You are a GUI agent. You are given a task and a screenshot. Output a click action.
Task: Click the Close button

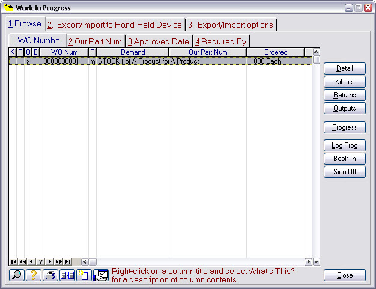pyautogui.click(x=345, y=275)
